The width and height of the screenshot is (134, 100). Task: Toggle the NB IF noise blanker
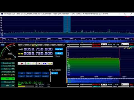pos(37,73)
